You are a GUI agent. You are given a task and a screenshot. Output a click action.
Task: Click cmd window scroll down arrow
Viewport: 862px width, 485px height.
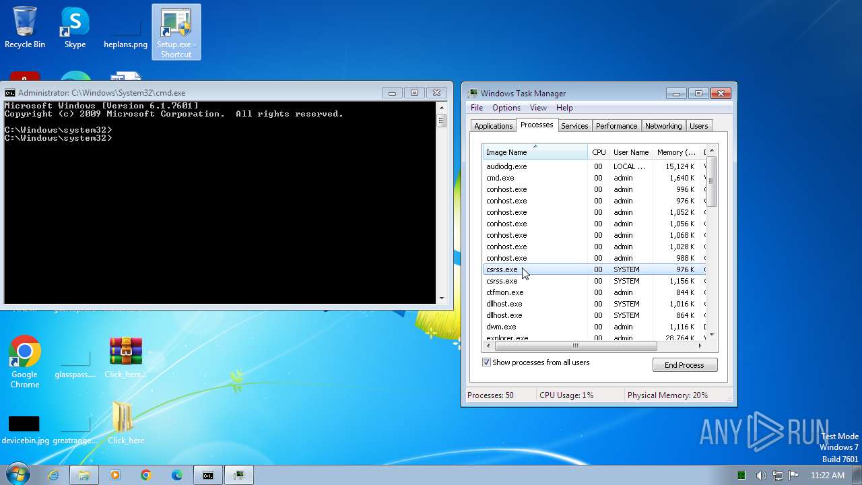tap(442, 298)
